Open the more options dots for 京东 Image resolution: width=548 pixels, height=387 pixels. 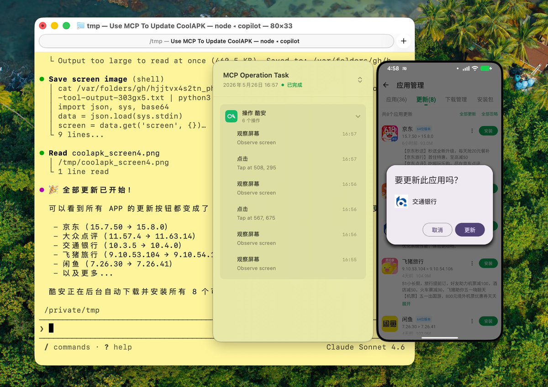tap(472, 131)
